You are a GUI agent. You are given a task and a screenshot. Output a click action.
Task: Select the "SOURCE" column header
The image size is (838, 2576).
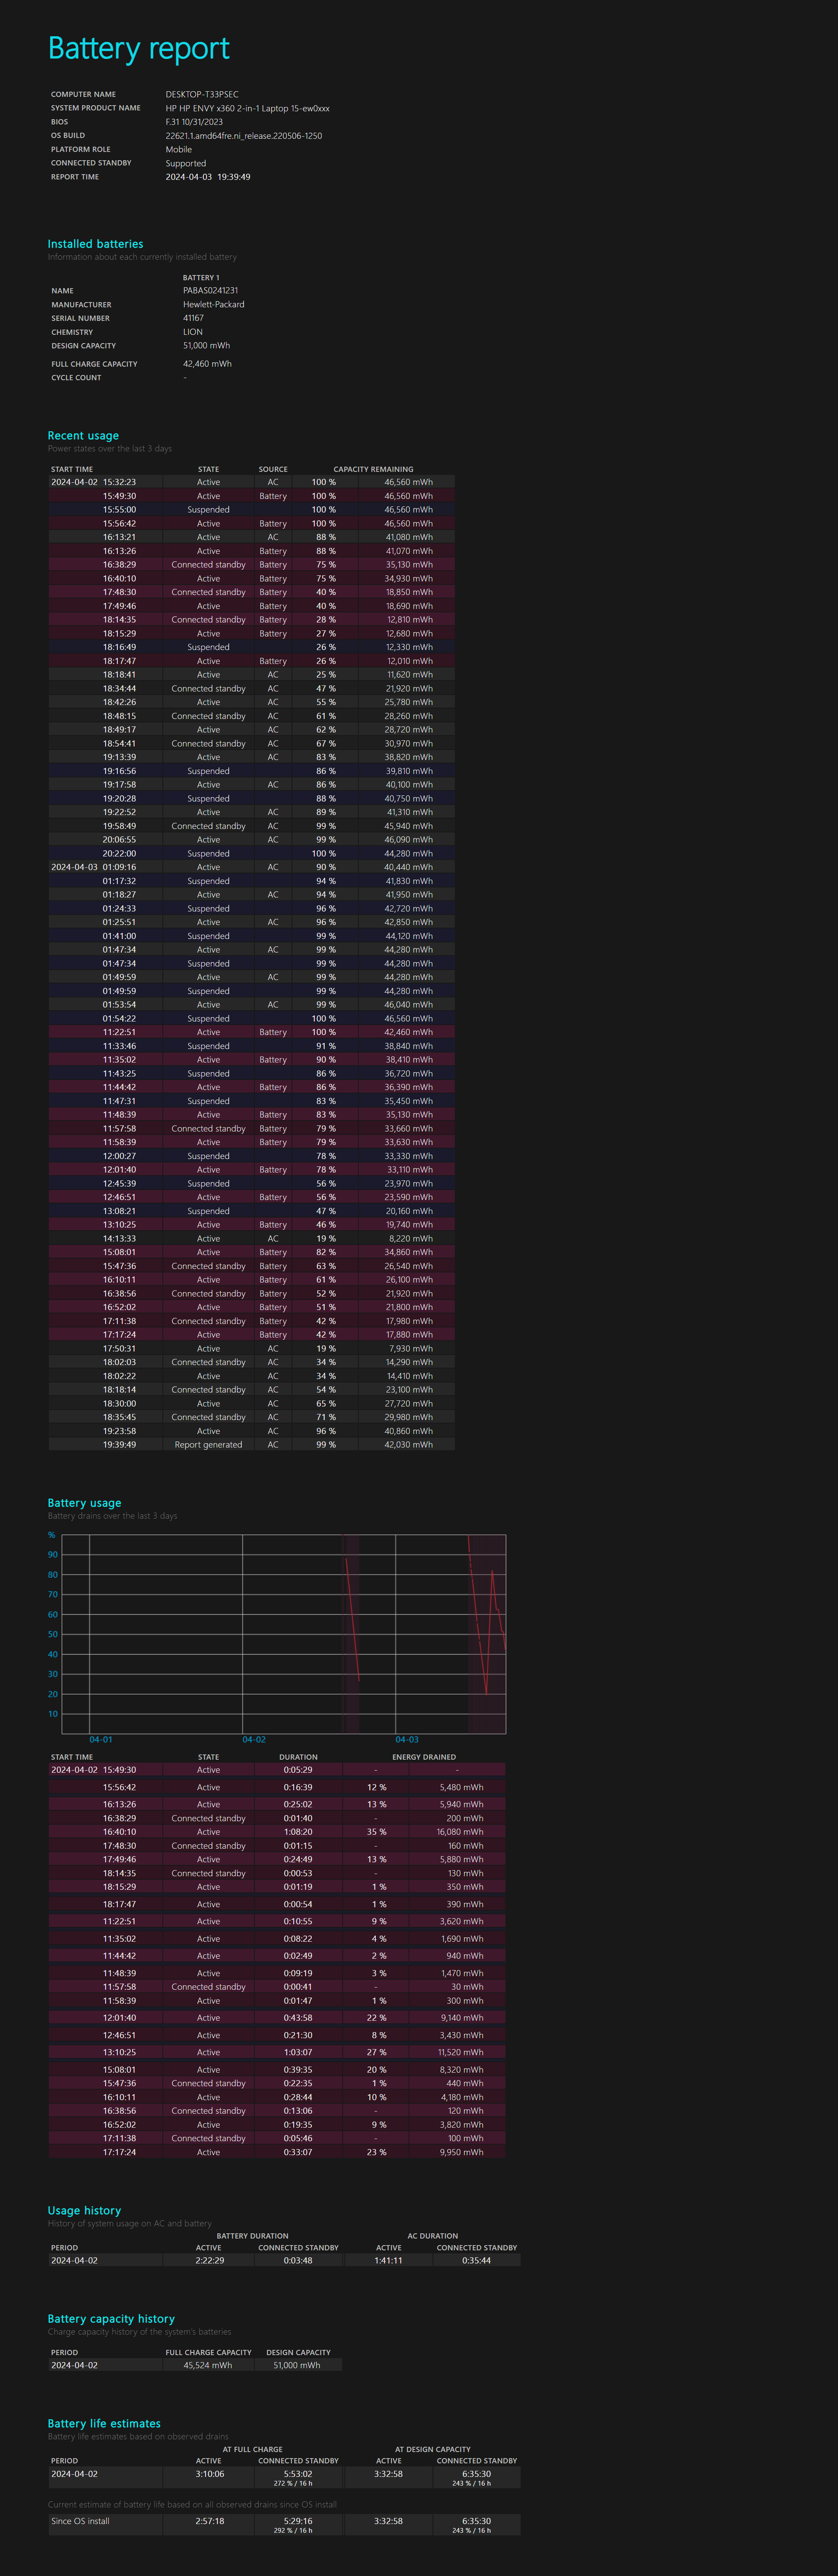click(273, 469)
